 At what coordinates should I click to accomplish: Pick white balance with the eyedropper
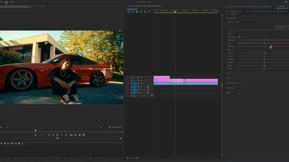[x=239, y=37]
